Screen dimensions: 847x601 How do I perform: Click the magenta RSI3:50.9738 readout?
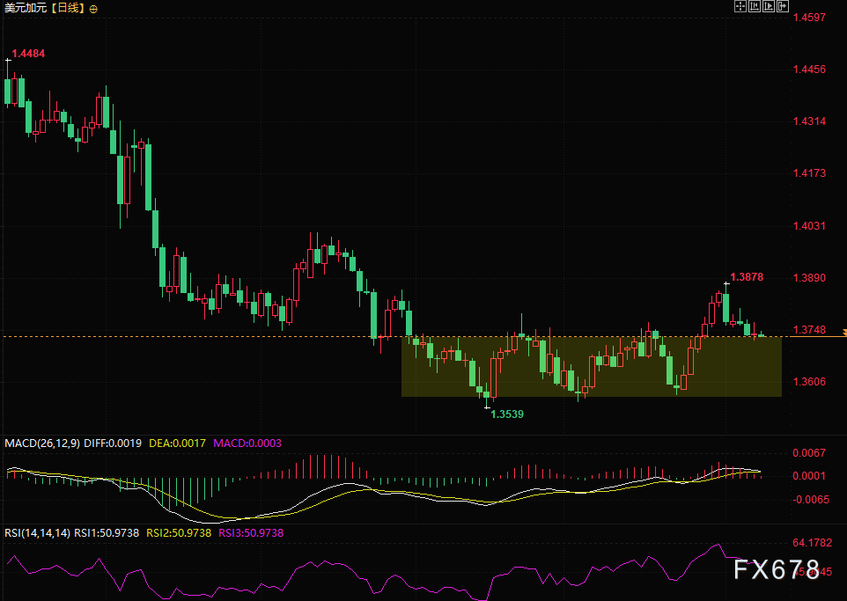pos(251,532)
